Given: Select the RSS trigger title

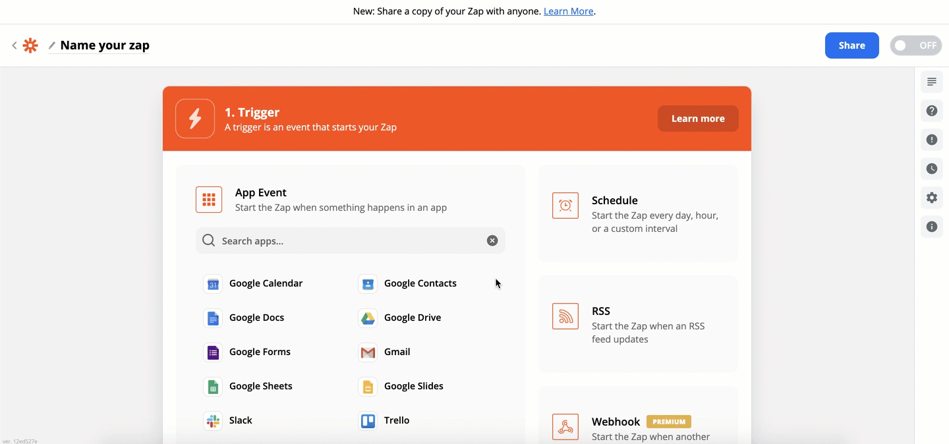Looking at the screenshot, I should [x=601, y=311].
